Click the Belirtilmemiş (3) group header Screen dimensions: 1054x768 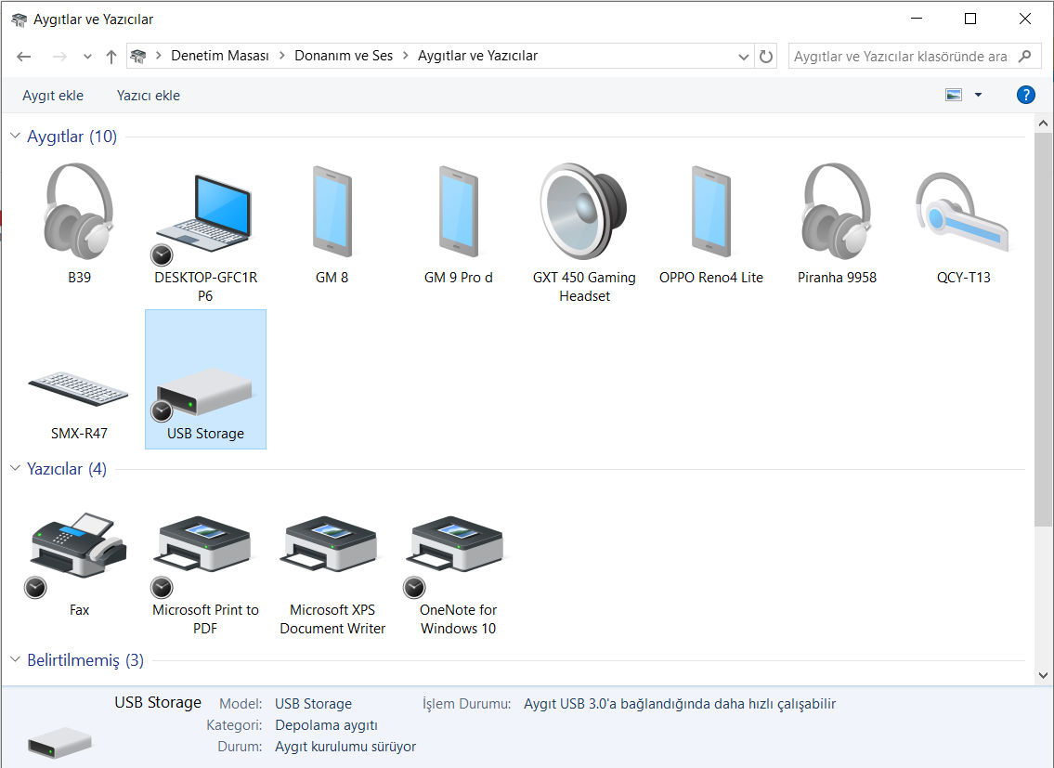[85, 659]
